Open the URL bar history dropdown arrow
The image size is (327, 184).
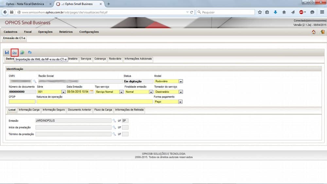click(187, 12)
